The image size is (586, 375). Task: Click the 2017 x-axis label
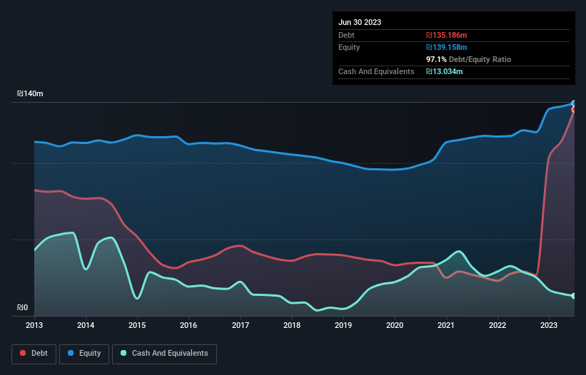(x=241, y=325)
